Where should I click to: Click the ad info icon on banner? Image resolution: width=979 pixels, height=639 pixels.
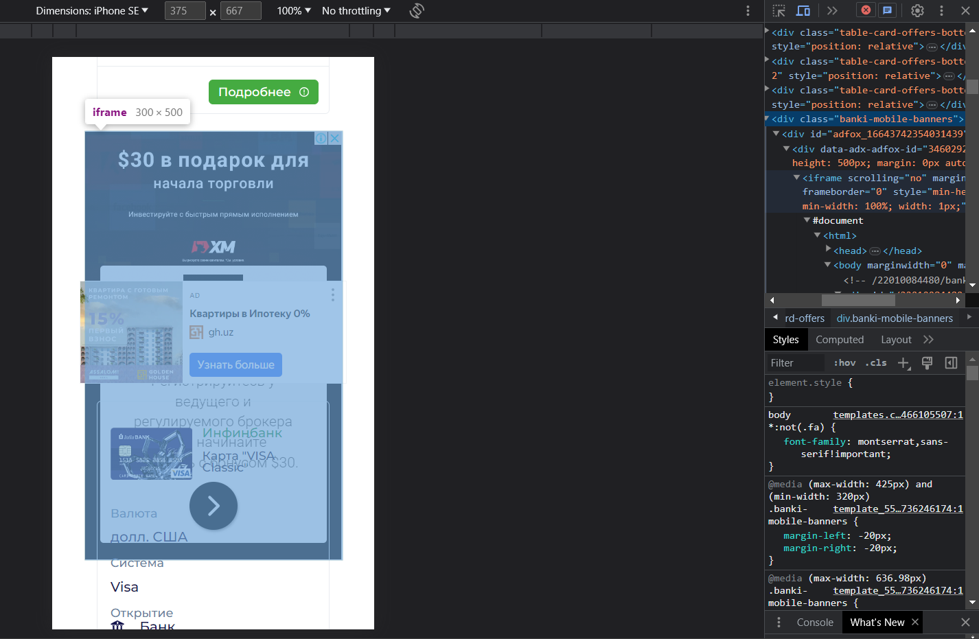pos(321,138)
